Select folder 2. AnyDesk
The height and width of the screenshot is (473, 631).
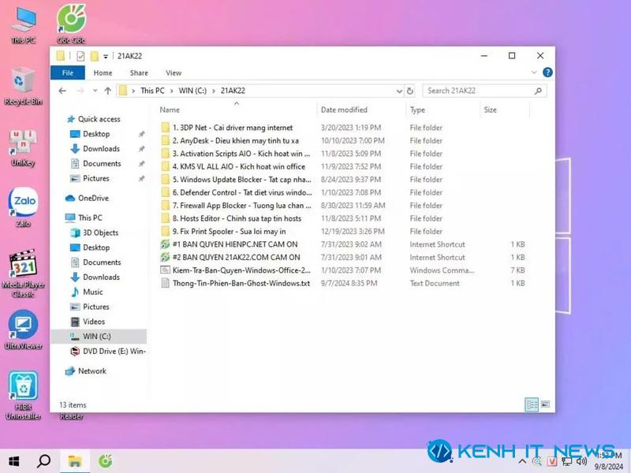point(235,140)
